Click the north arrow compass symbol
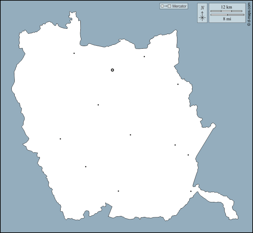Image resolution: width=253 pixels, height=233 pixels. click(x=202, y=17)
